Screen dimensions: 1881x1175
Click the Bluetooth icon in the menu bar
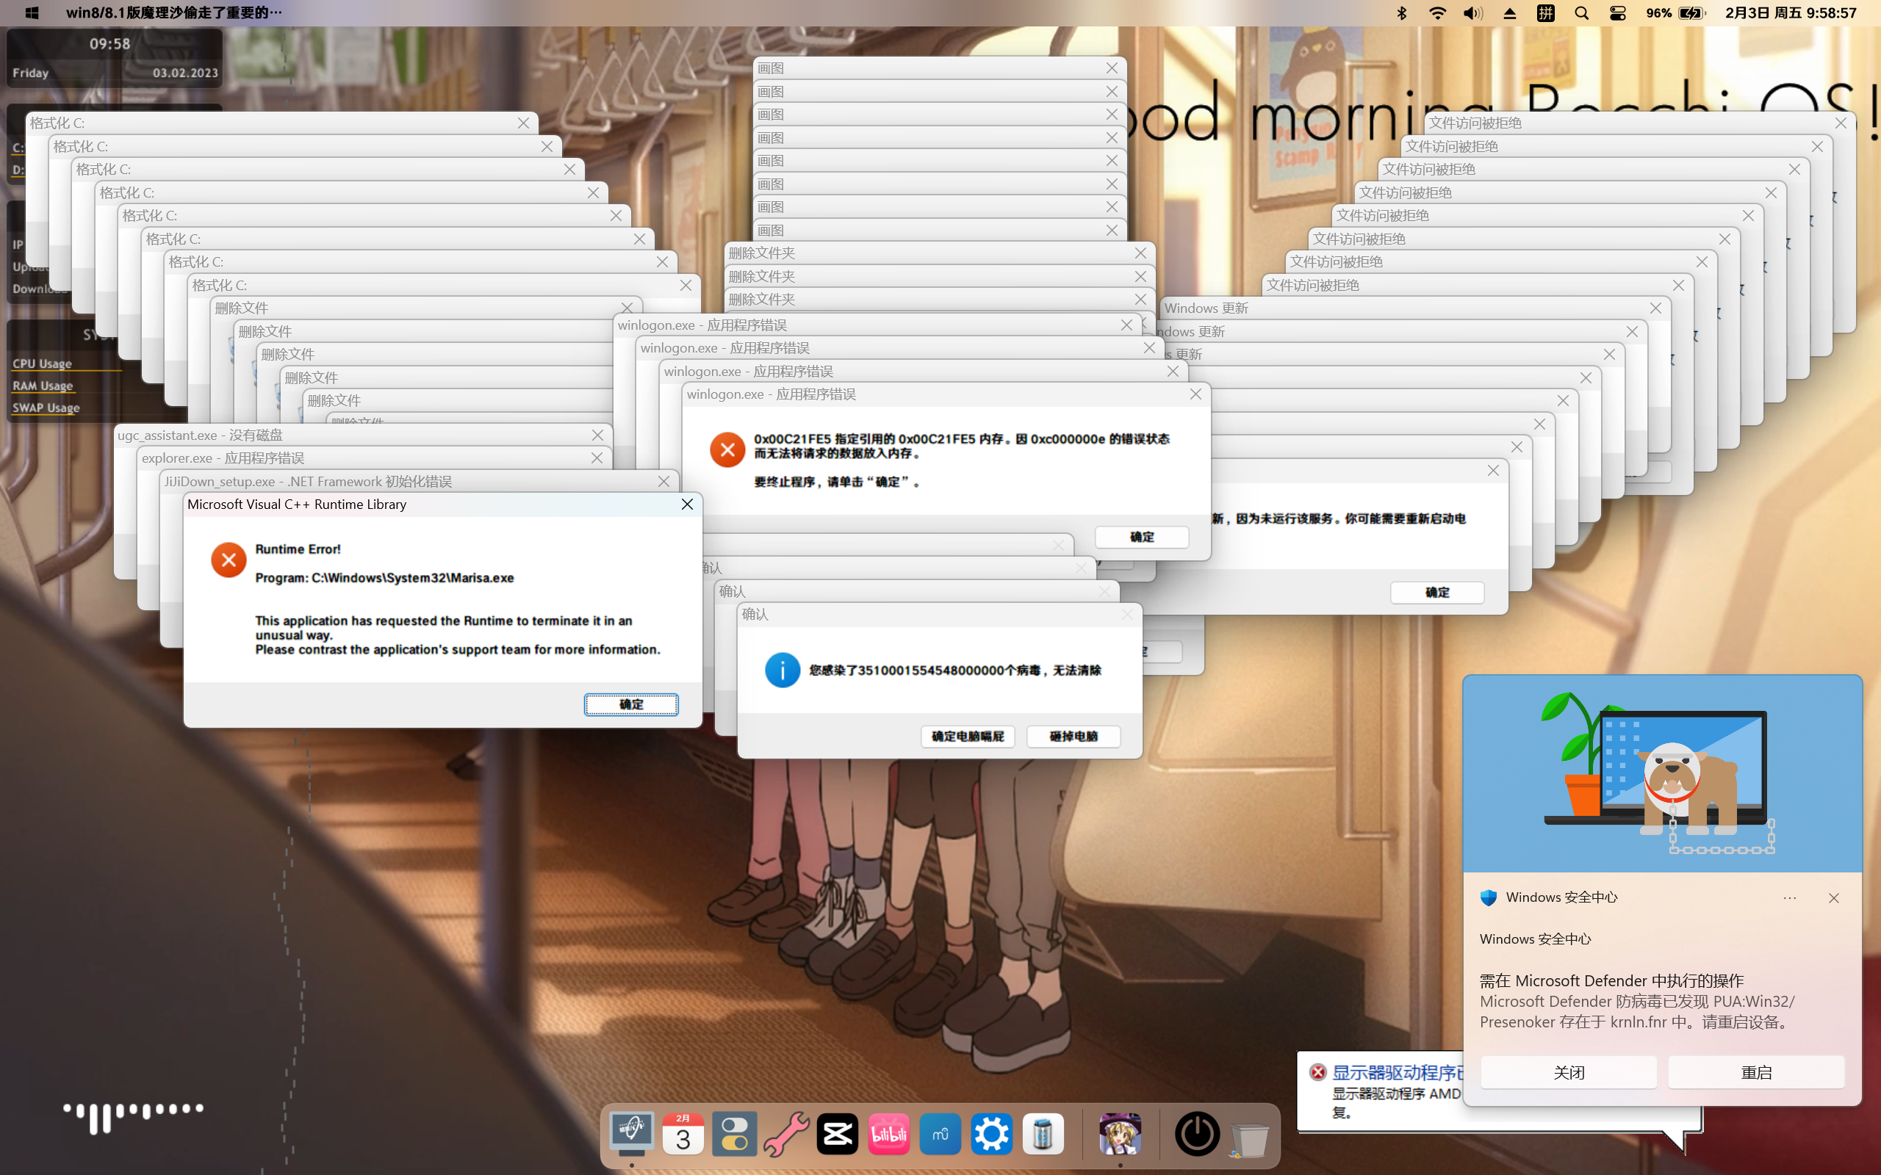click(x=1401, y=13)
